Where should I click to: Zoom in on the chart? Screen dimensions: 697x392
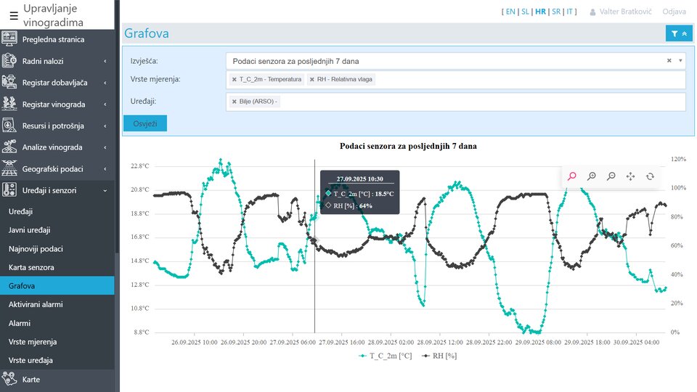pyautogui.click(x=592, y=176)
